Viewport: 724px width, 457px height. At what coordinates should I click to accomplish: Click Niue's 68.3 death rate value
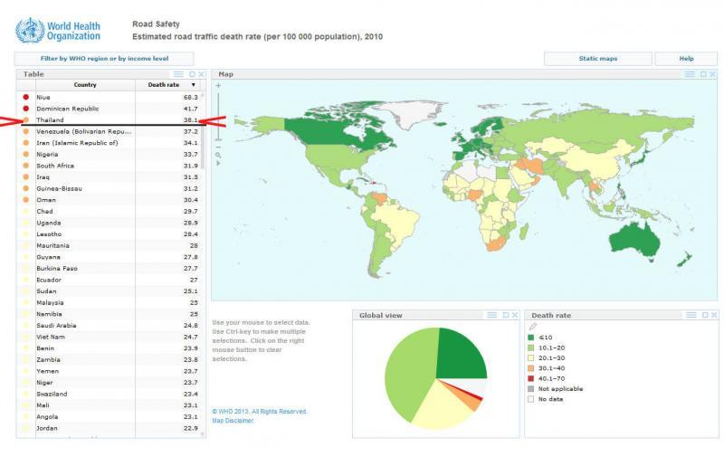tap(190, 98)
